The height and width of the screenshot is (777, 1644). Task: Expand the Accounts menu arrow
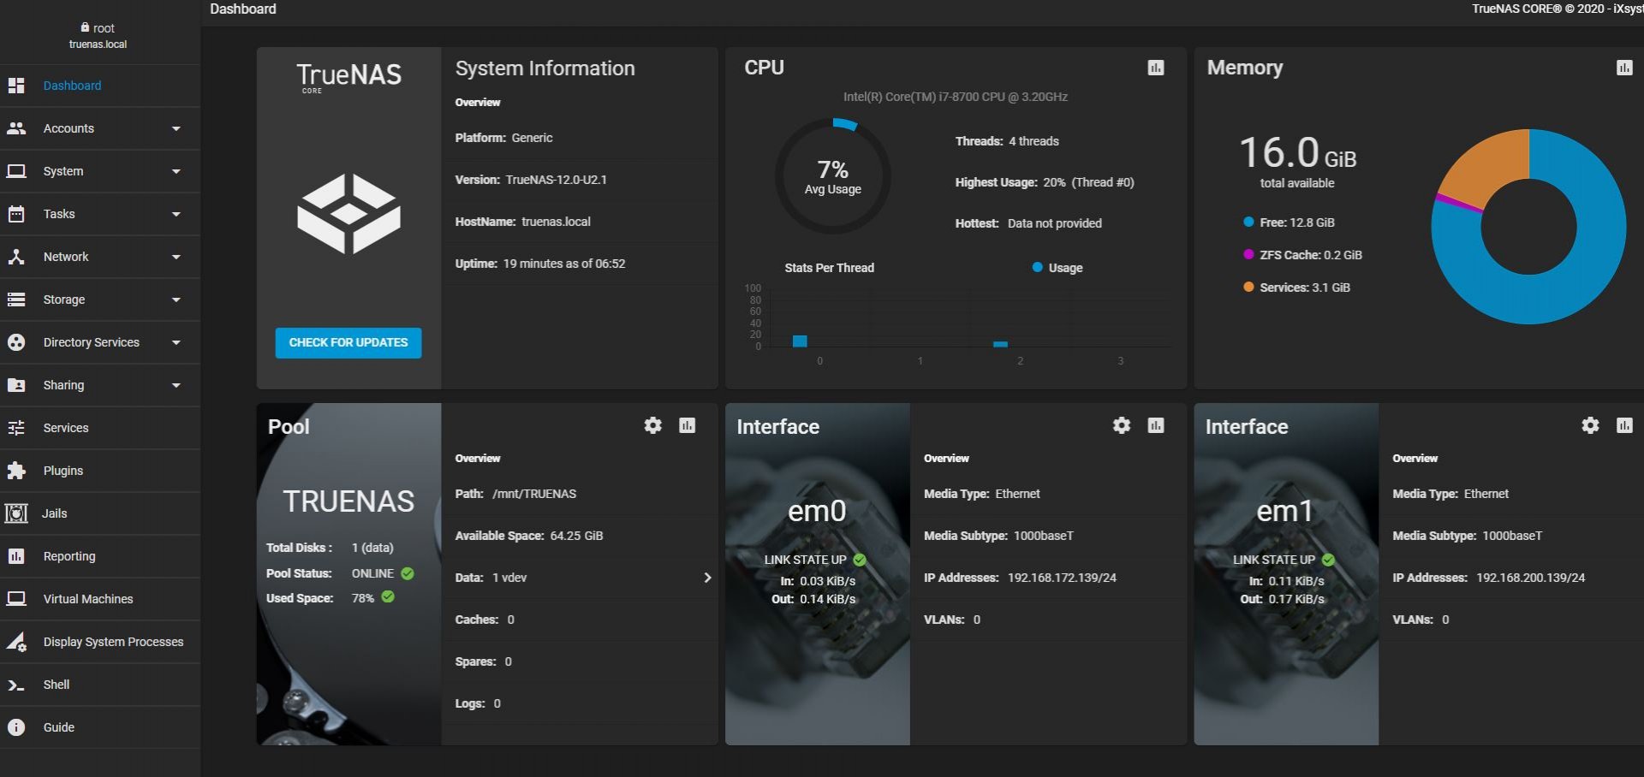coord(176,128)
